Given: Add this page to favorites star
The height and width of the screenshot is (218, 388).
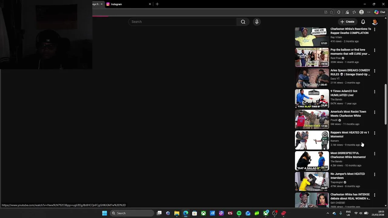Looking at the screenshot, I should (x=332, y=12).
